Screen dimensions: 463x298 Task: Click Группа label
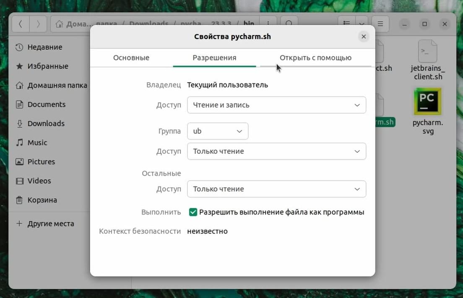pyautogui.click(x=169, y=131)
